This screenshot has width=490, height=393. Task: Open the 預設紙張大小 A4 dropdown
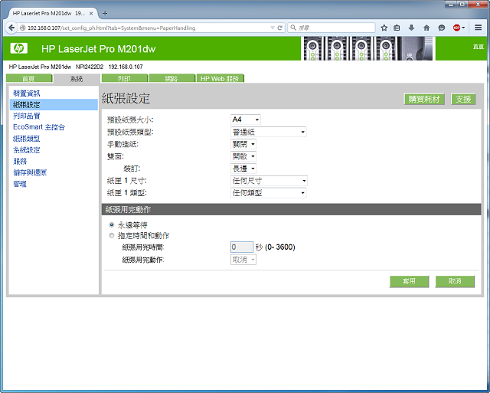click(x=246, y=120)
